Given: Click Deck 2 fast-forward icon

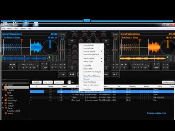Looking at the screenshot, I should click(x=126, y=64).
